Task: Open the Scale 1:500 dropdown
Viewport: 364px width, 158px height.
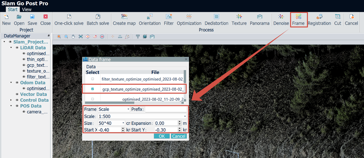Action: (142, 116)
